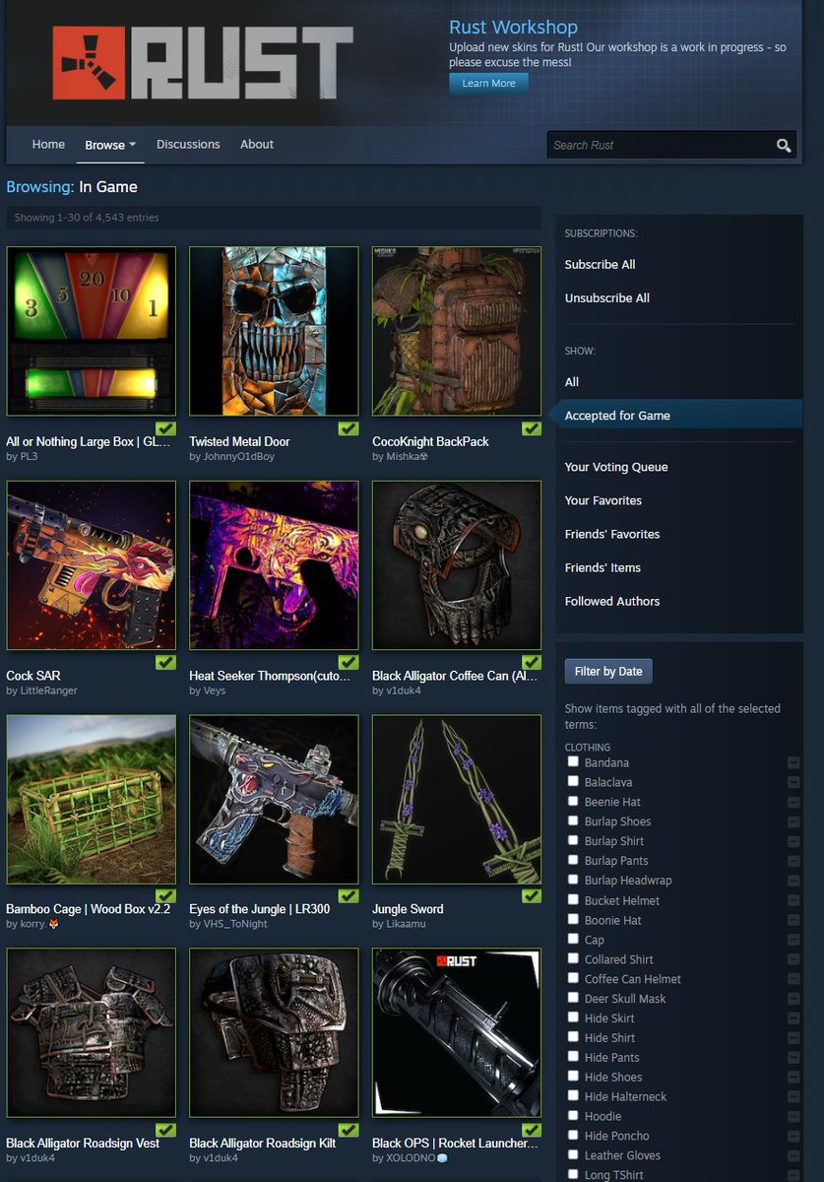Screen dimensions: 824x1182
Task: Click accepted checkmark on Black Alligator Coffee Can
Action: [x=532, y=663]
